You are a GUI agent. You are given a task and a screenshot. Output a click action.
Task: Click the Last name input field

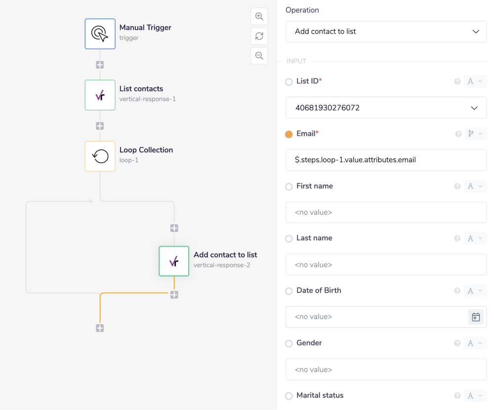(x=386, y=264)
